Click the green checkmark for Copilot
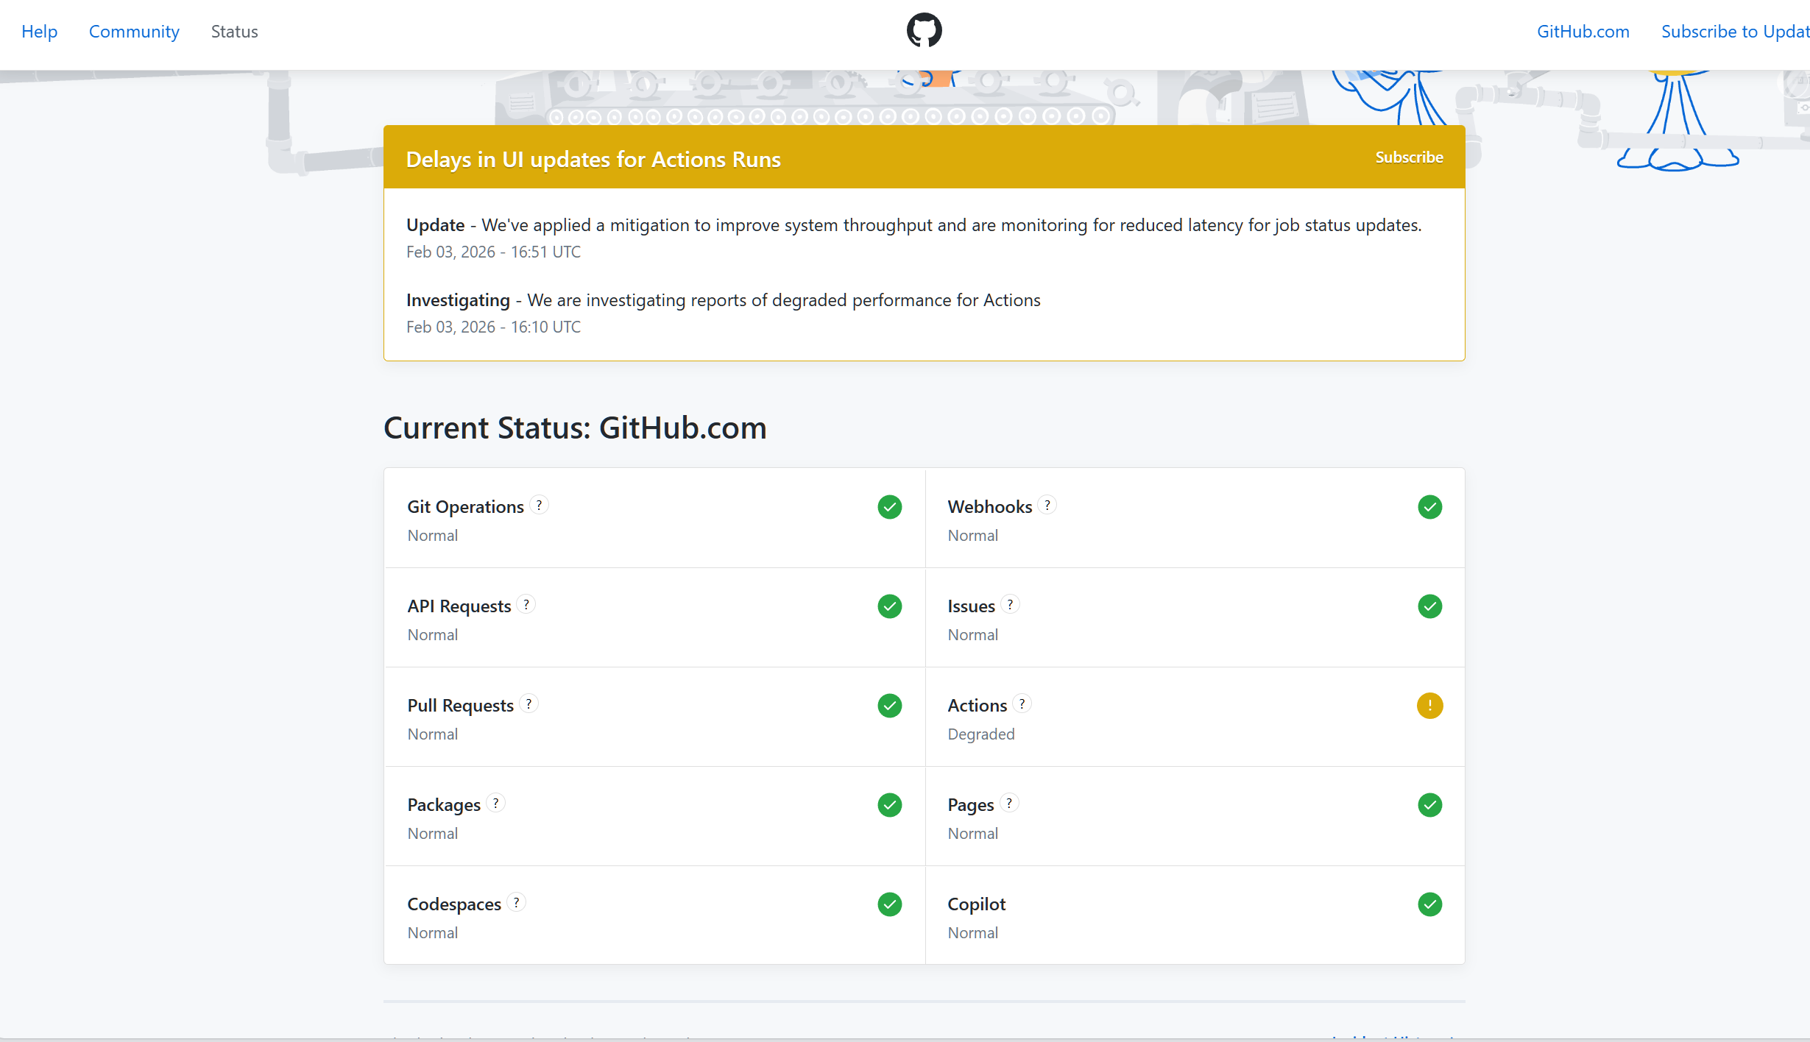Image resolution: width=1810 pixels, height=1042 pixels. (1429, 904)
